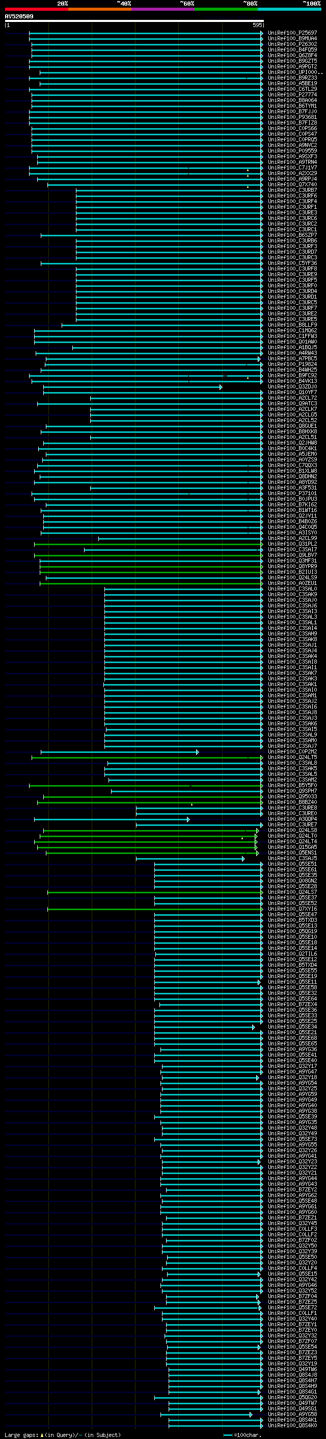Select hit label UniRef100_C7J1V7
Screen dimensions: 326x1439
click(x=292, y=167)
